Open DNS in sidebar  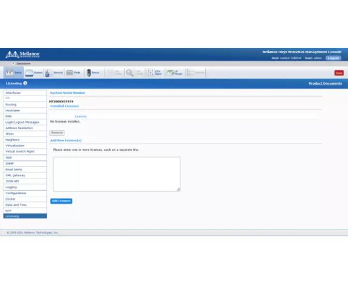coord(25,116)
